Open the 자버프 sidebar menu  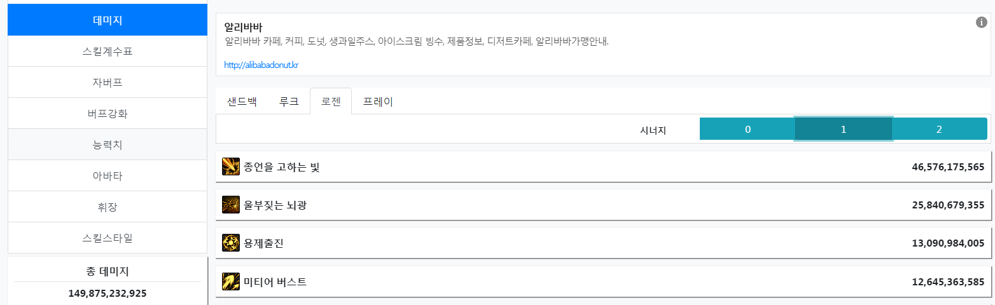point(108,82)
